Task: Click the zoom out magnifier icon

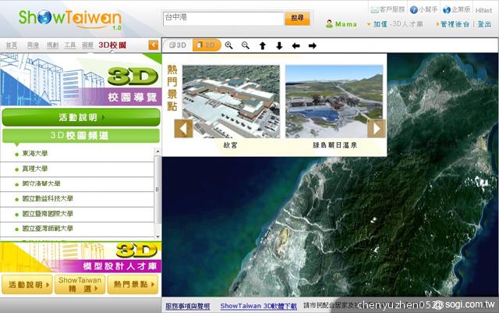Action: [x=246, y=46]
